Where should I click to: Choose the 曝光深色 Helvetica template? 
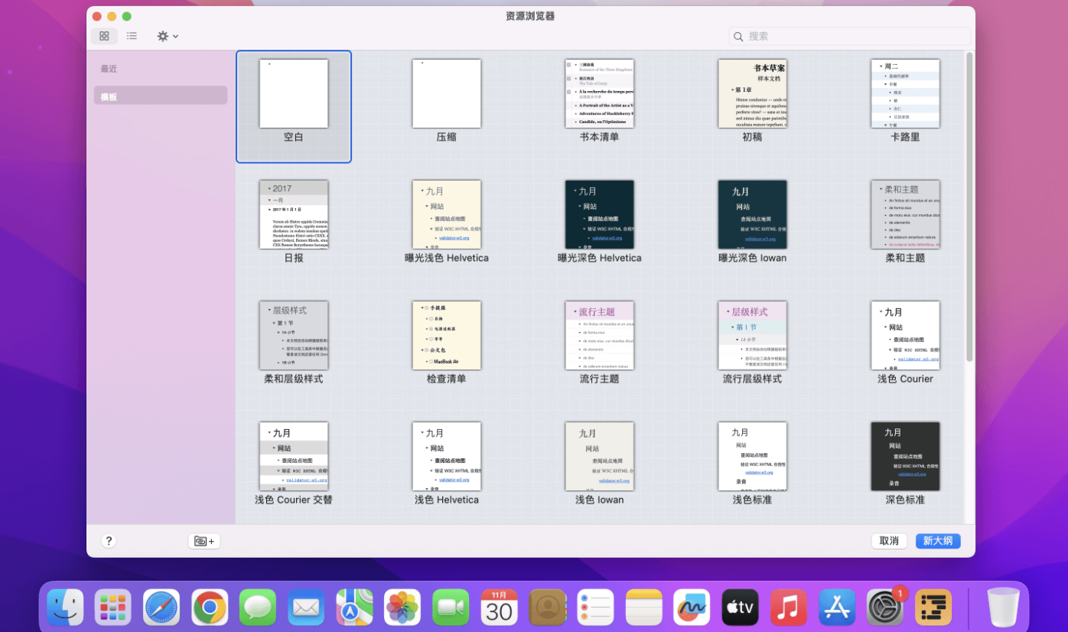pyautogui.click(x=599, y=215)
